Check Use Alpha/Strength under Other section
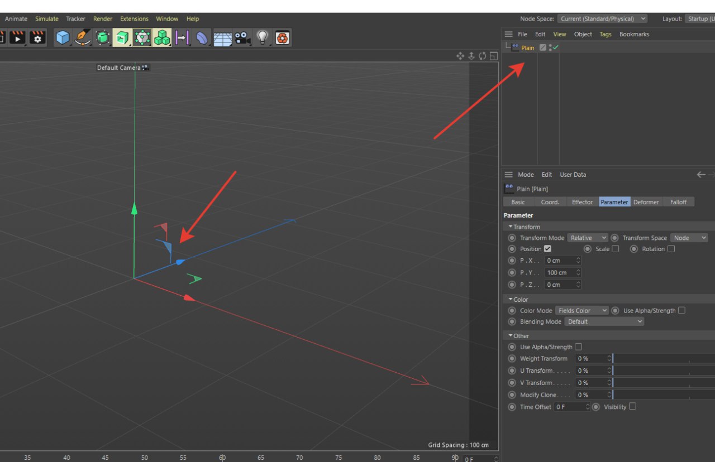This screenshot has width=715, height=462. tap(578, 346)
